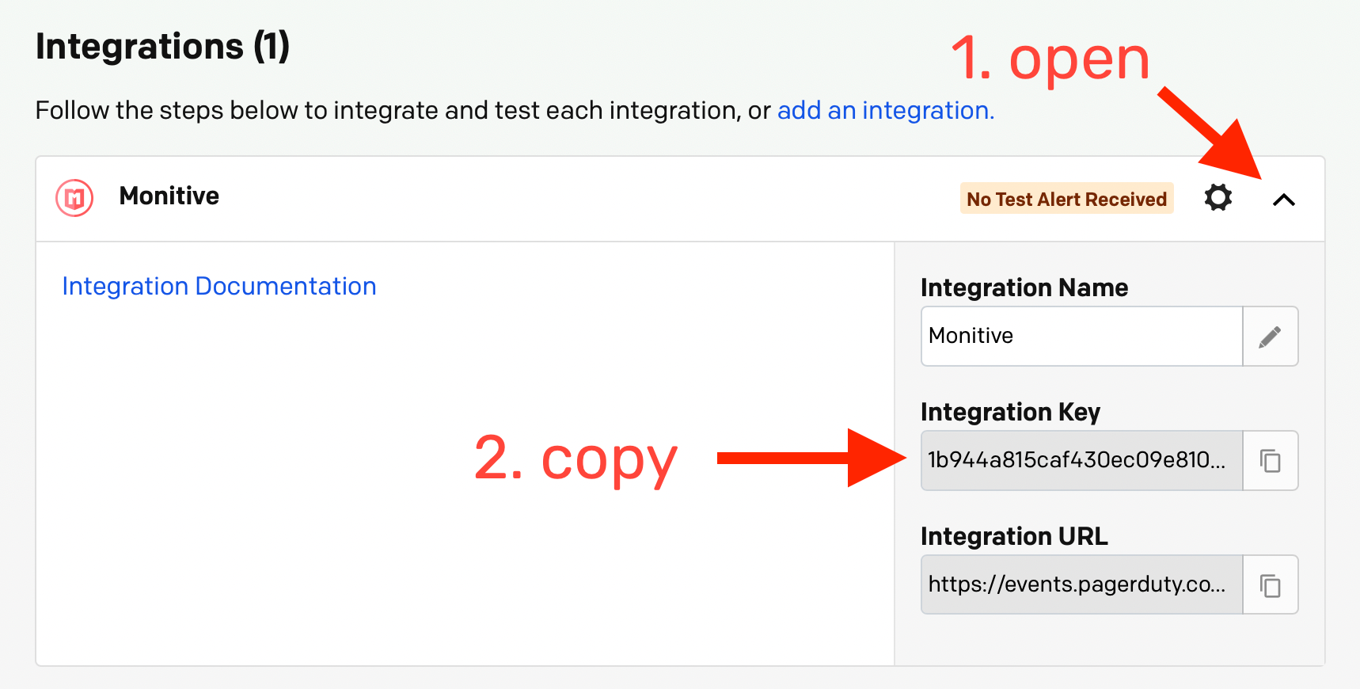Copy the Integration Key with copy icon
This screenshot has width=1360, height=689.
pyautogui.click(x=1270, y=461)
